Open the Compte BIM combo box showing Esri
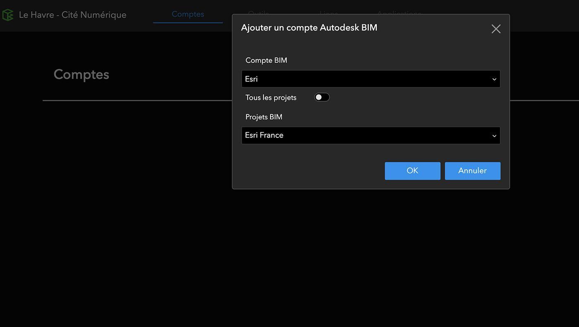Screen dimensions: 579x327 coord(371,79)
